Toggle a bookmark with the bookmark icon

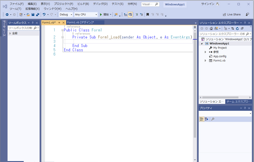point(148,15)
